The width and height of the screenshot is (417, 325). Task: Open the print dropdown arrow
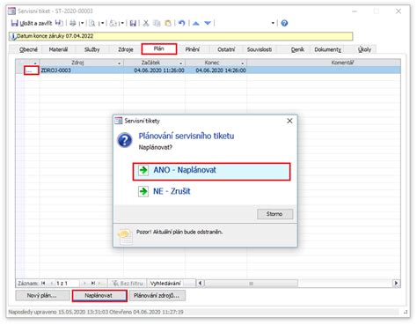coord(82,23)
